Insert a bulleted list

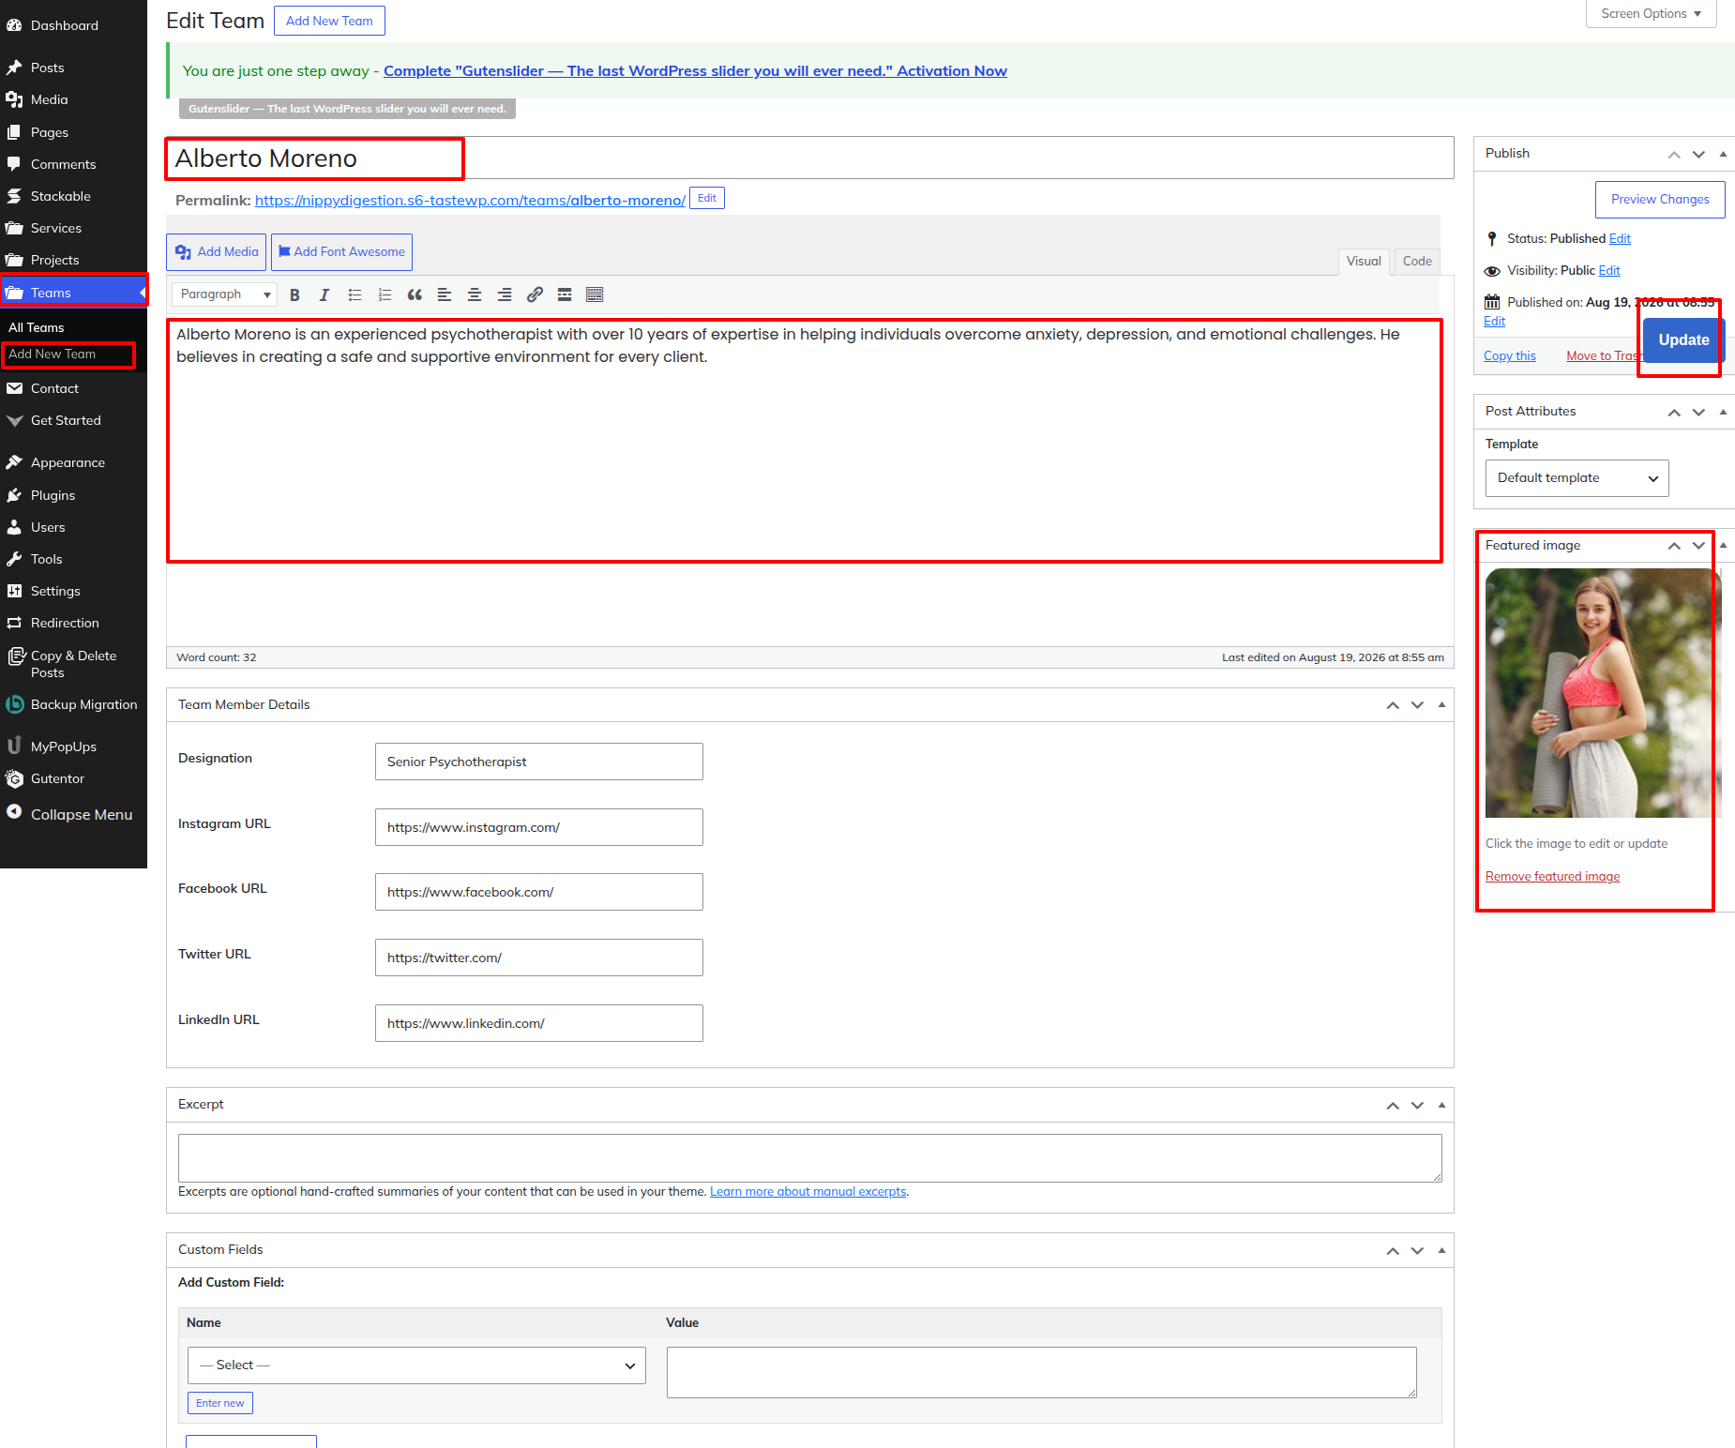[355, 294]
